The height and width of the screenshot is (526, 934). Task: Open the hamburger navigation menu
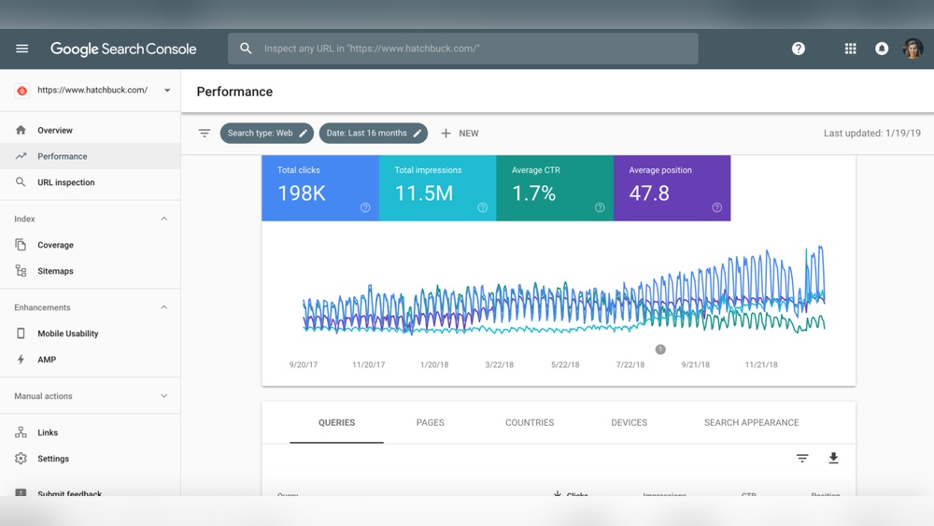click(22, 49)
